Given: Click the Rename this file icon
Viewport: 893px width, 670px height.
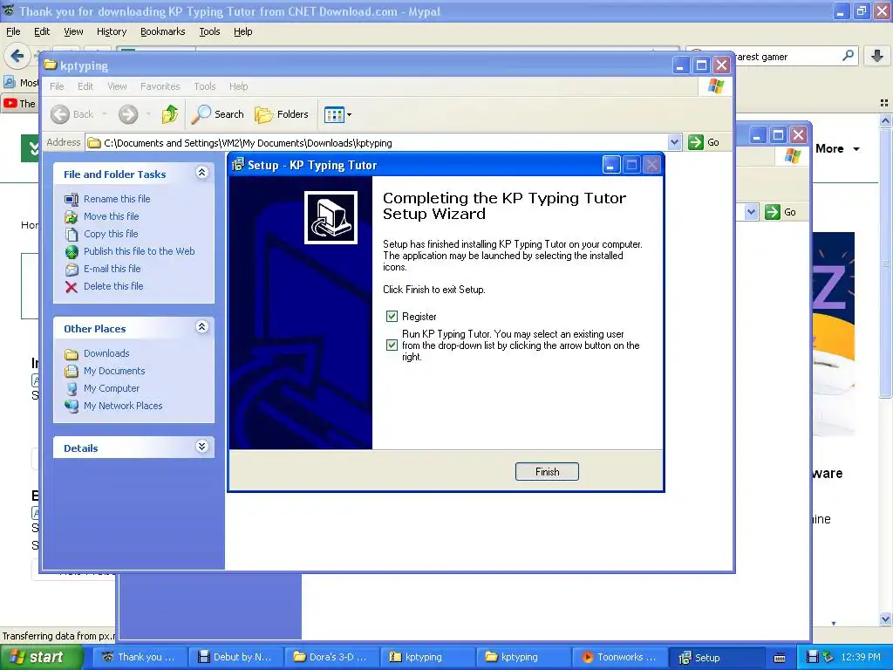Looking at the screenshot, I should (72, 199).
